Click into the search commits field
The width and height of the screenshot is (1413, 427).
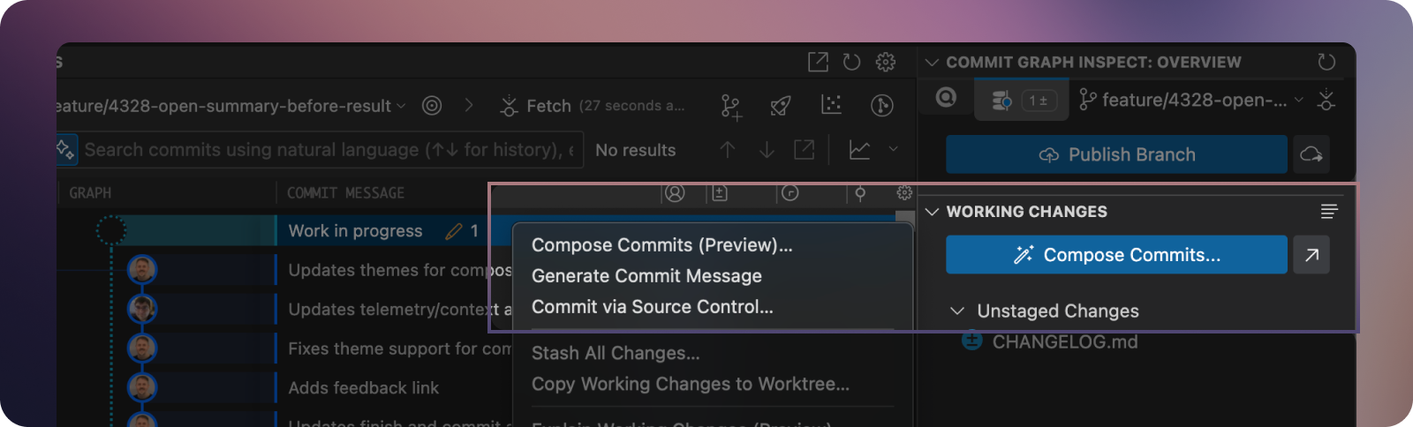(x=327, y=150)
